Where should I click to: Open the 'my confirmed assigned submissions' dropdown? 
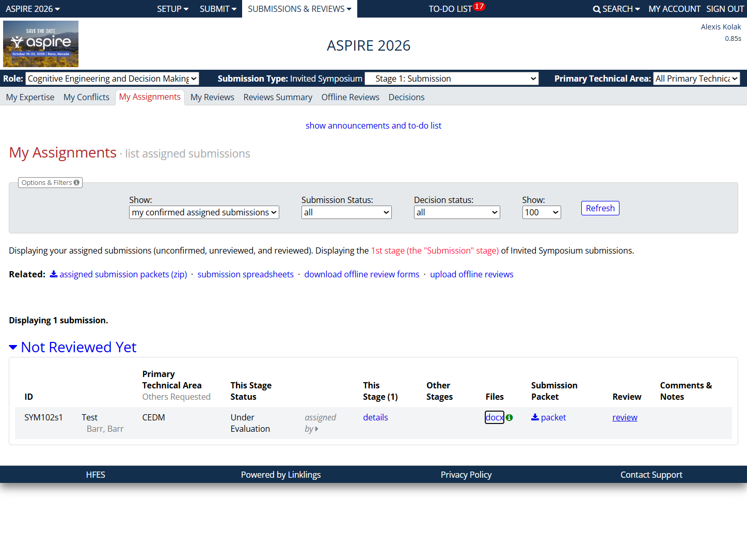204,212
